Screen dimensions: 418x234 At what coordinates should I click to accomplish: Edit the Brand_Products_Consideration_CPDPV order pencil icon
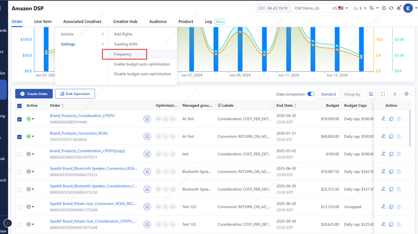pos(383,119)
